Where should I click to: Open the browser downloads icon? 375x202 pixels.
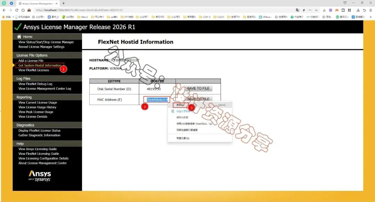[x=358, y=10]
